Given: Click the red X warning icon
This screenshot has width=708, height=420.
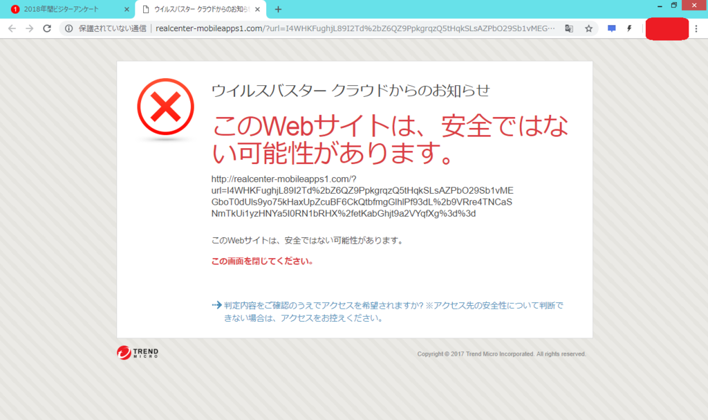Looking at the screenshot, I should pos(166,107).
